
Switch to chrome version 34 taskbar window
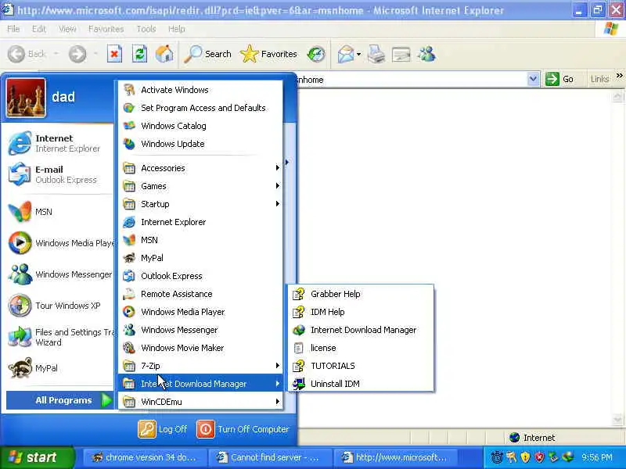pyautogui.click(x=146, y=457)
